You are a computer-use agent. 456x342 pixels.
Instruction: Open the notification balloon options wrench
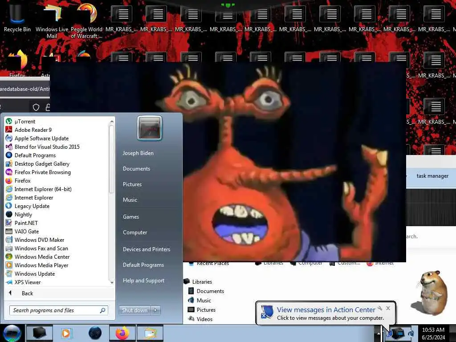[x=380, y=308]
